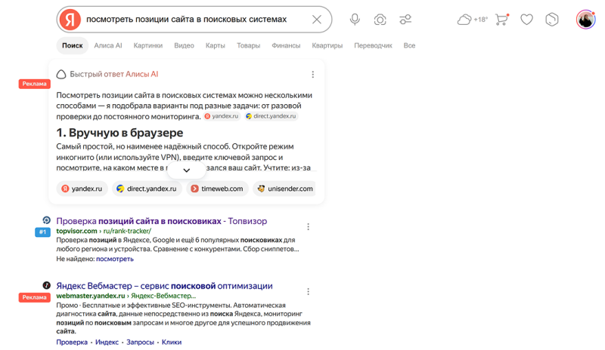
Task: Open the Индекс sitelink
Action: (x=107, y=342)
